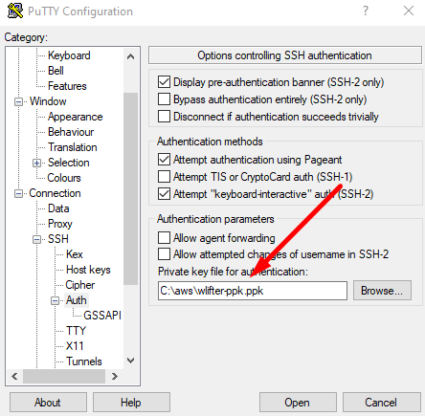The width and height of the screenshot is (425, 416).
Task: Select Keyboard in the category tree
Action: (69, 55)
